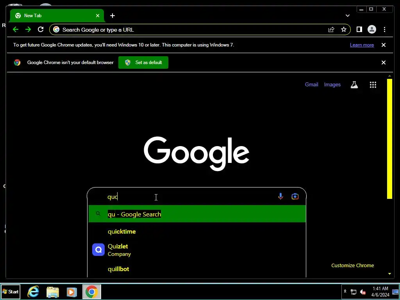Viewport: 400px width, 300px height.
Task: Open the Google apps grid
Action: click(373, 85)
